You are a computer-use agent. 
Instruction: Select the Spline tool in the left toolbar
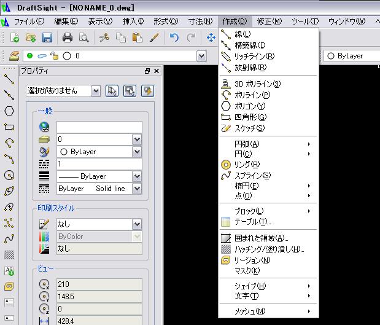[9, 239]
